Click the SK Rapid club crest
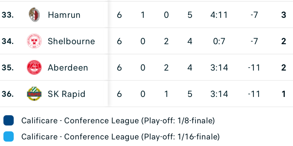Screen dimensions: 293x146 pos(34,94)
